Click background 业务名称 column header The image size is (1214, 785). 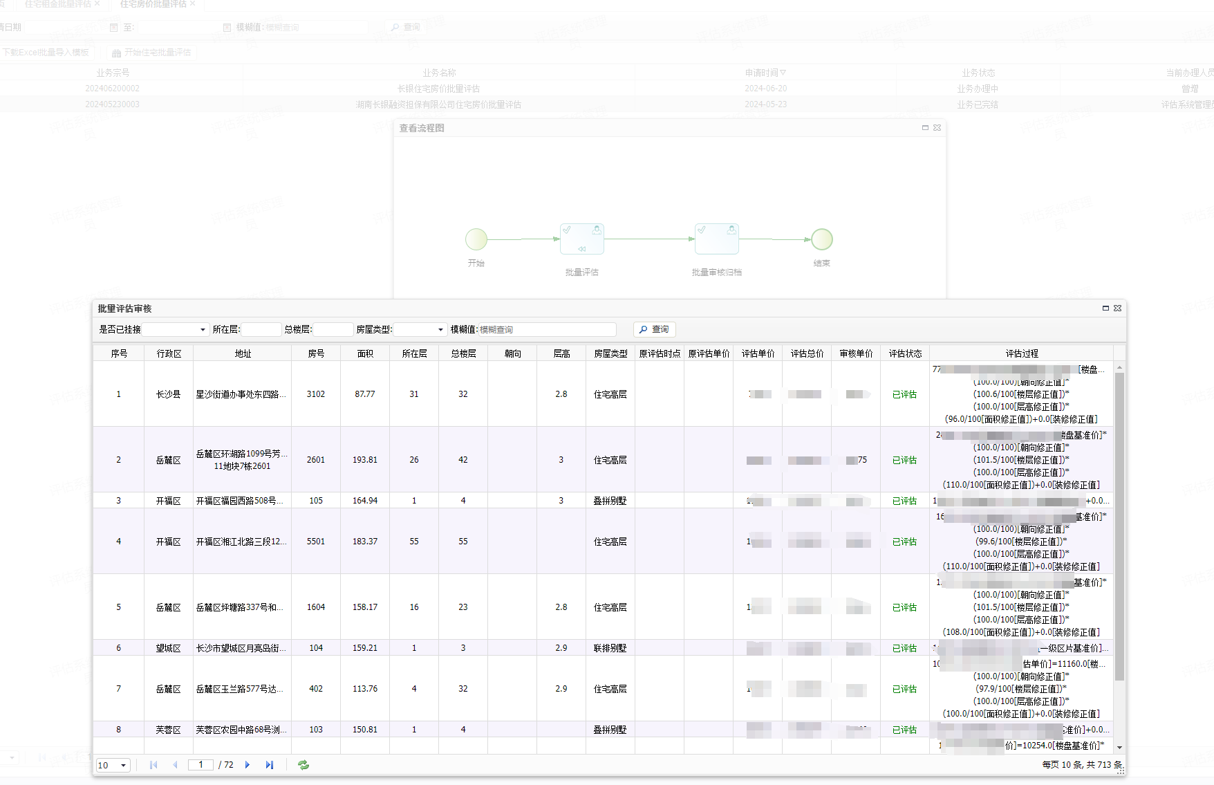439,73
